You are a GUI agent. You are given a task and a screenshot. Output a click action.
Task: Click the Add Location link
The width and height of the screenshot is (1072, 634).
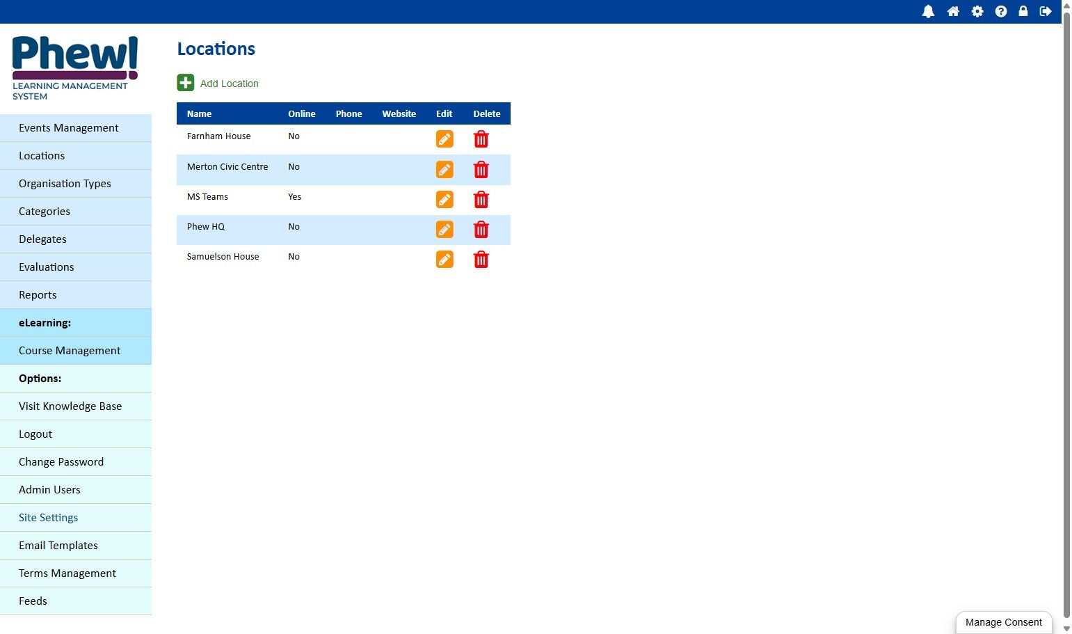click(x=230, y=84)
